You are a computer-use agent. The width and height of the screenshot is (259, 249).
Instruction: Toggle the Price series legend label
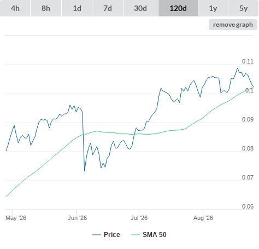coord(112,235)
